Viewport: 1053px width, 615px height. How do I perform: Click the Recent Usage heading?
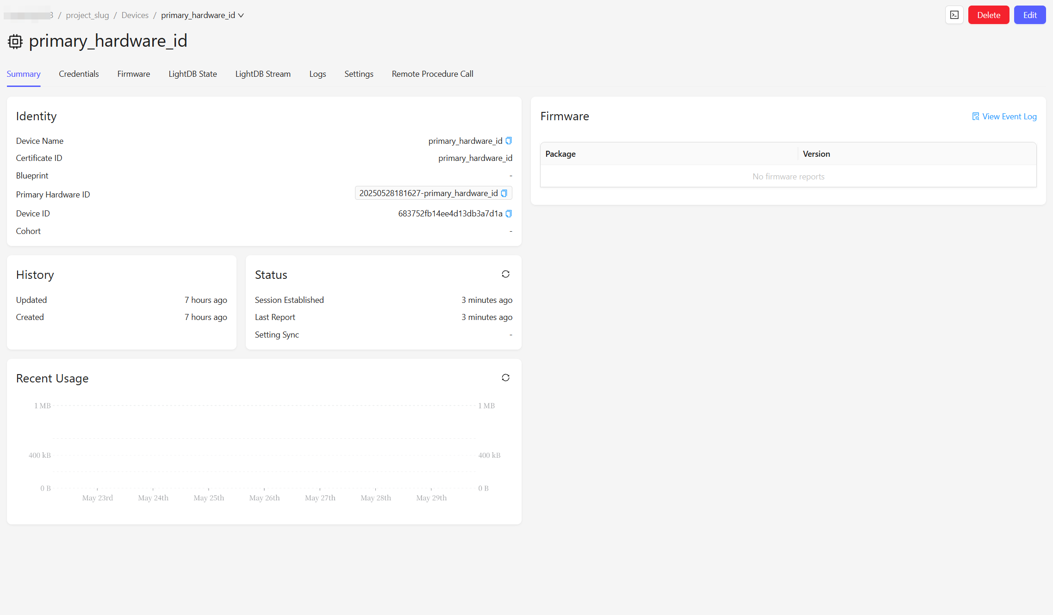tap(52, 379)
